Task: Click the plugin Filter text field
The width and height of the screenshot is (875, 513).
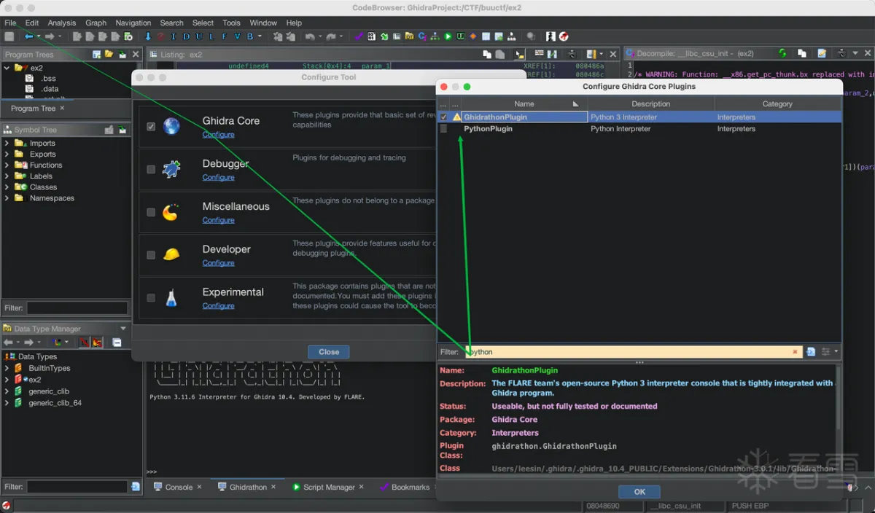Action: click(x=627, y=352)
